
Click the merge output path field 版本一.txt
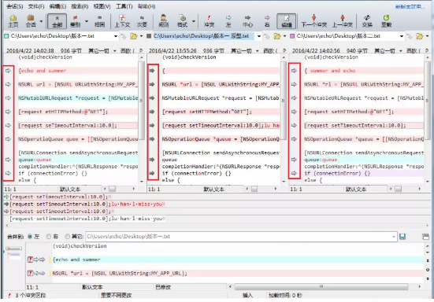241,237
